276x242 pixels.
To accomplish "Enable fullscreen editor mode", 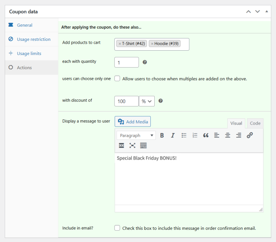I will (132, 146).
